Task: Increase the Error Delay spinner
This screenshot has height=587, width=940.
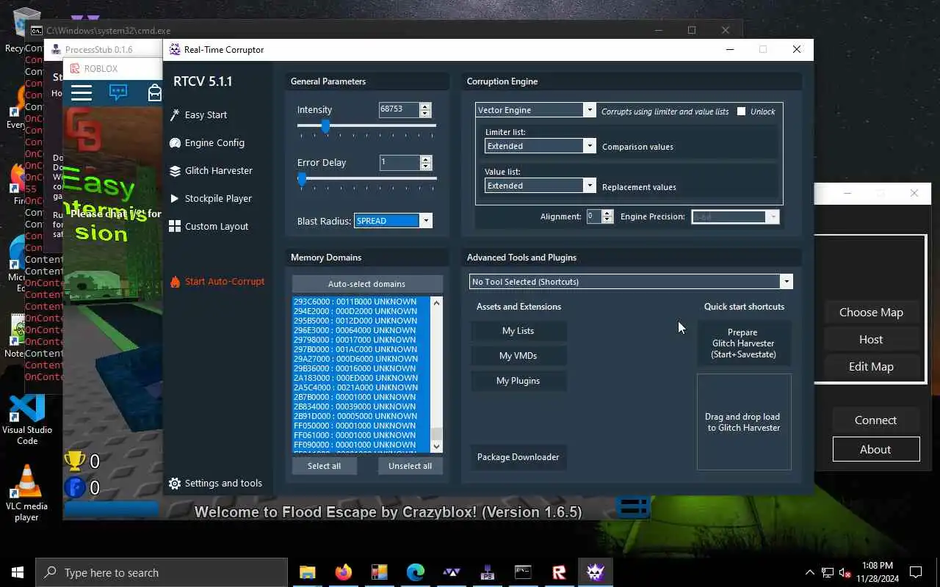Action: tap(425, 159)
